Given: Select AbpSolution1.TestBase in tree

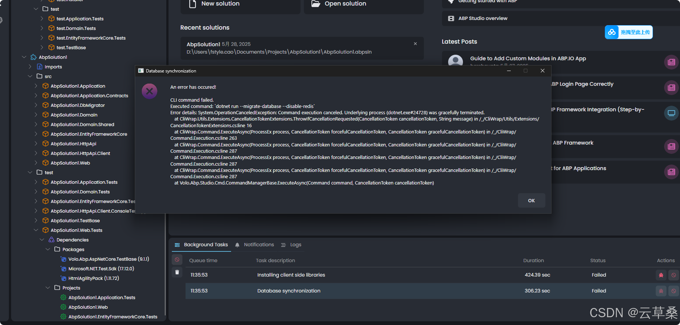Looking at the screenshot, I should (x=75, y=220).
